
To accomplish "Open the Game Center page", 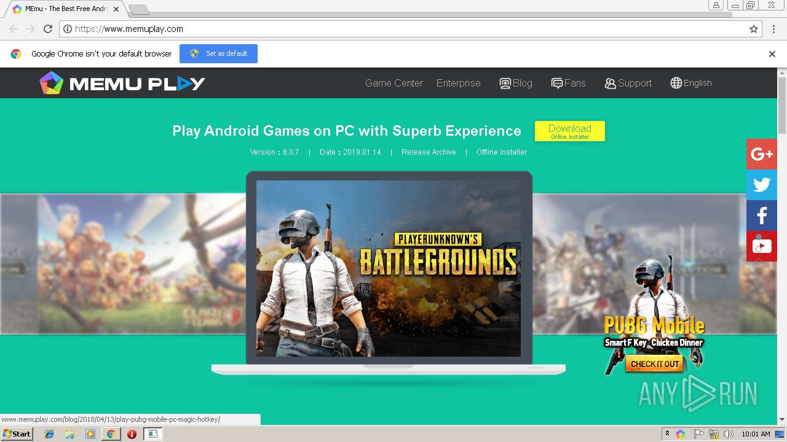I will (x=394, y=83).
